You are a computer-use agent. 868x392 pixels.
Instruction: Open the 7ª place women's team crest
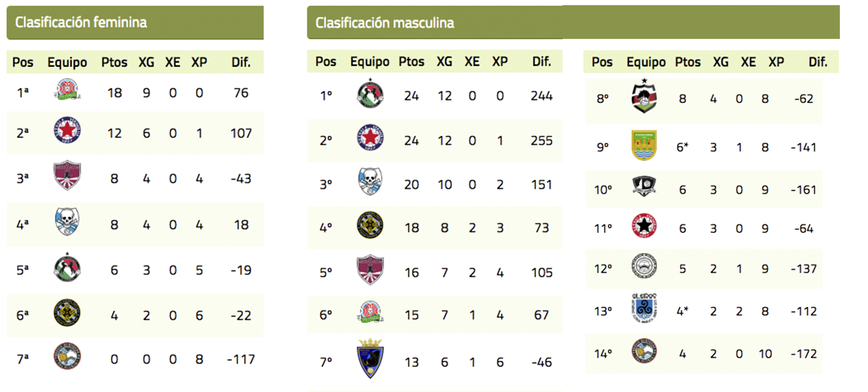click(x=67, y=356)
